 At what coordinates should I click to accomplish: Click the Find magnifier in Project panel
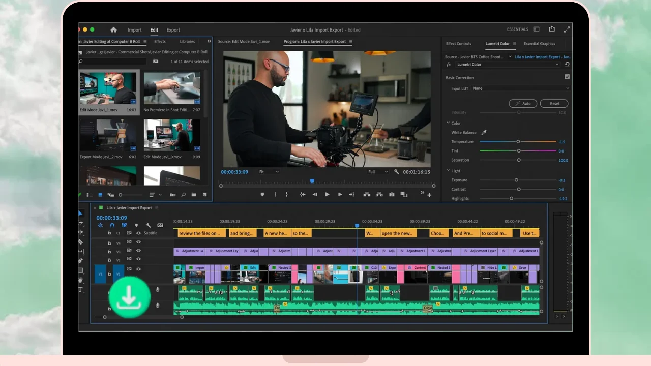184,195
